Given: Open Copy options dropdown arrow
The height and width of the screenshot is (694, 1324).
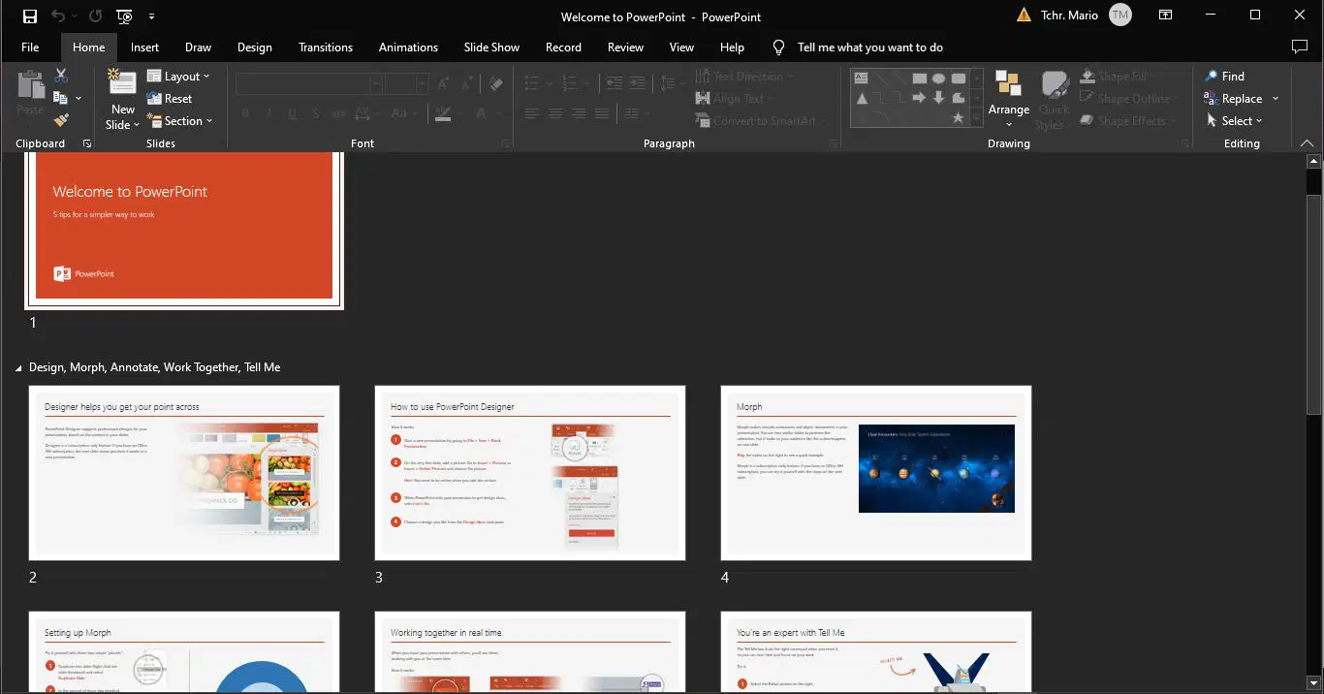Looking at the screenshot, I should tap(79, 99).
